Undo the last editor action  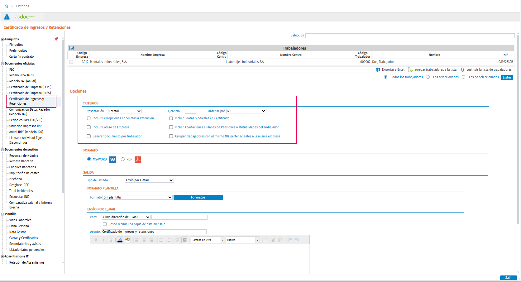click(289, 240)
